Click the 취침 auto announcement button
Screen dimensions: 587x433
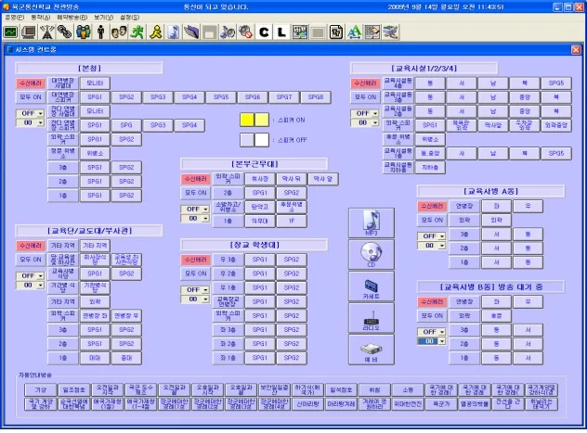click(x=374, y=390)
